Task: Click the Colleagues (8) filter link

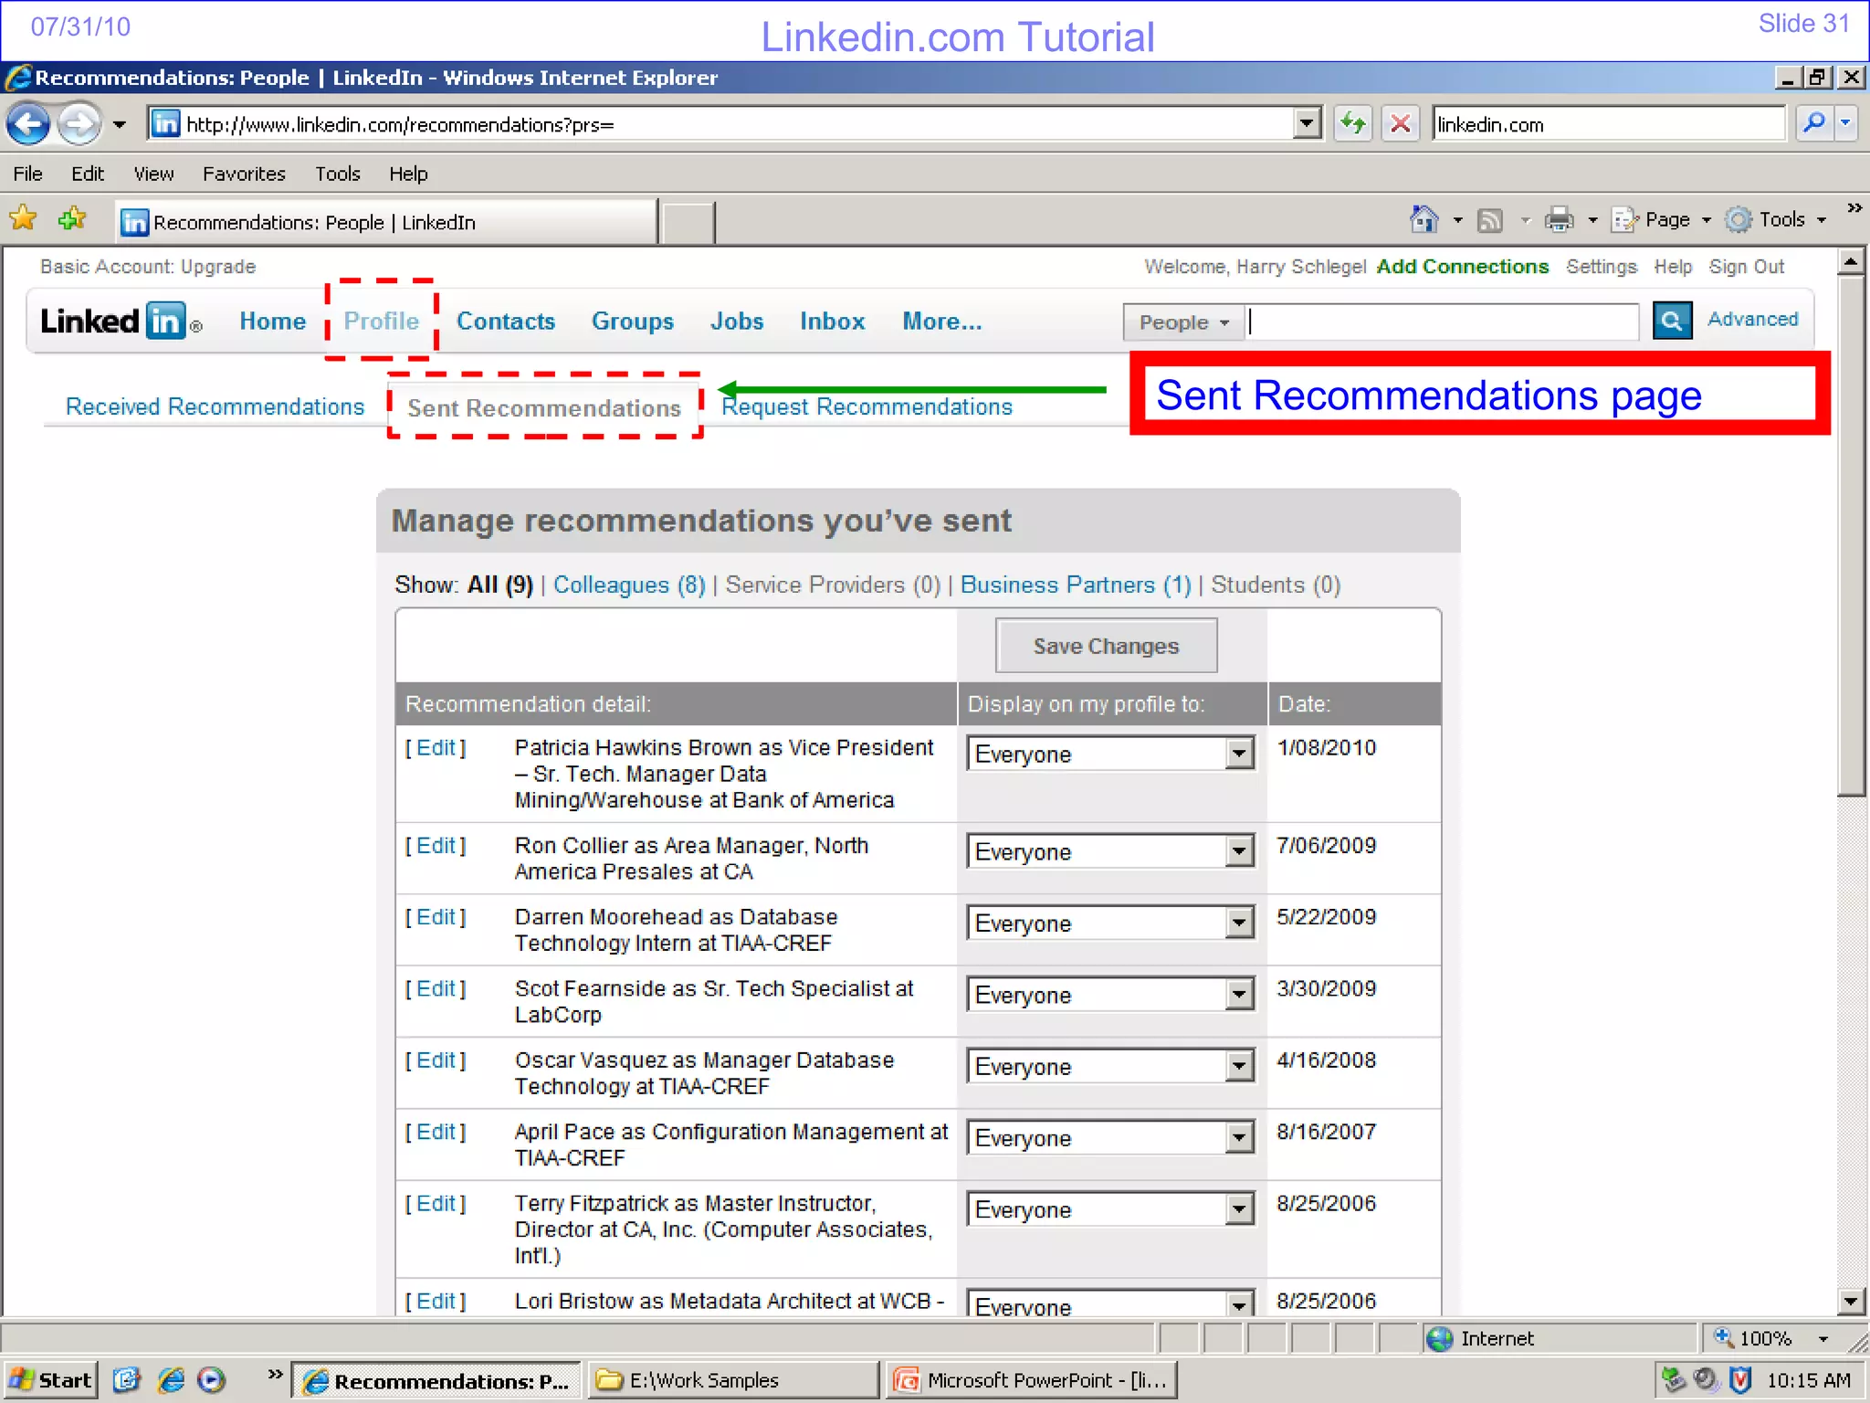Action: click(x=629, y=585)
